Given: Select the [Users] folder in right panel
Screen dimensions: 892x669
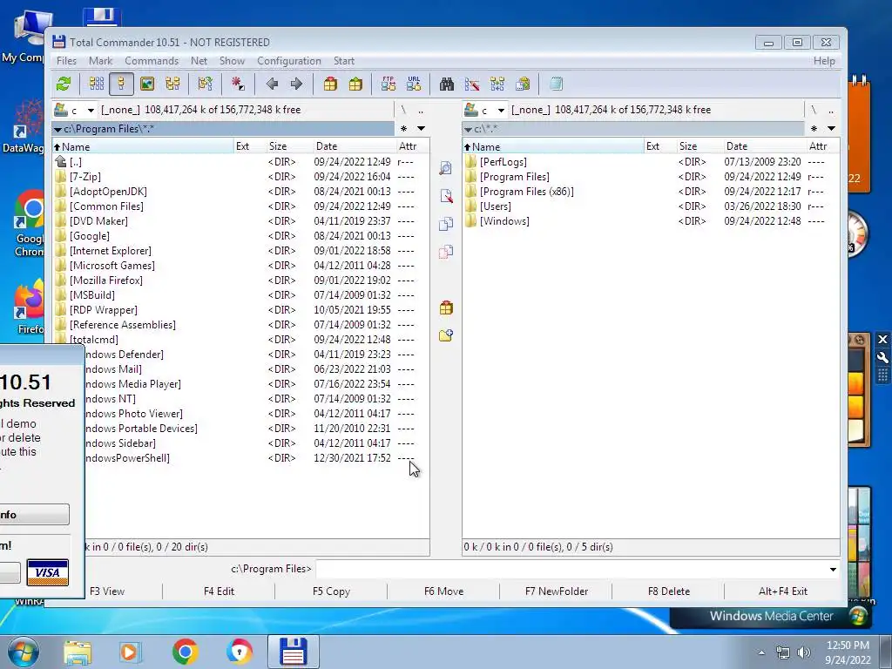Looking at the screenshot, I should tap(651, 206).
